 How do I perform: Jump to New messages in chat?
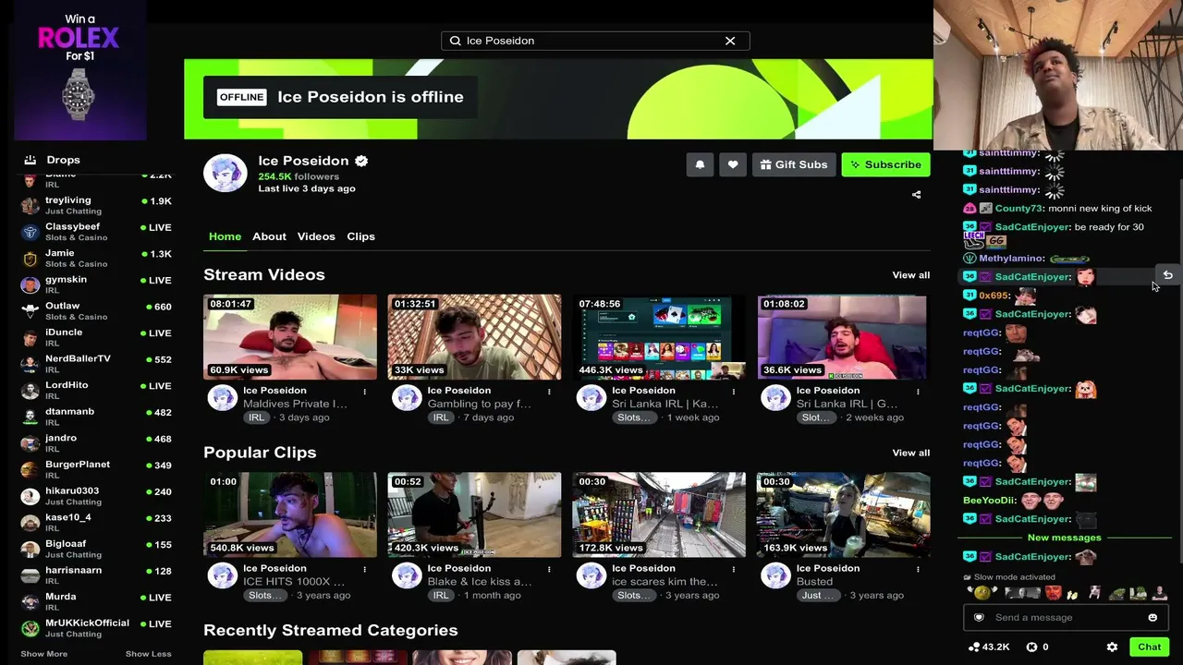(x=1064, y=538)
